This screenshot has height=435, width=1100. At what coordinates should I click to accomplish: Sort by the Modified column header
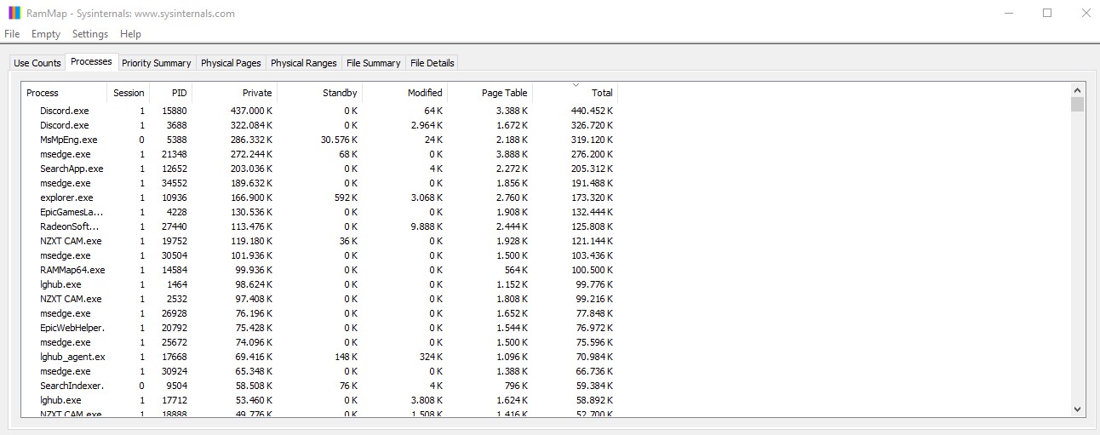[405, 93]
